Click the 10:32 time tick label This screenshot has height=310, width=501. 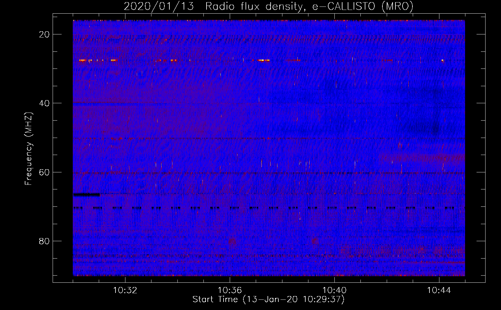(125, 290)
